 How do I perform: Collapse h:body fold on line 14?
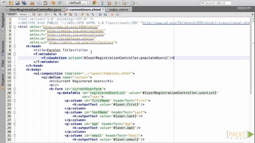(x=15, y=70)
